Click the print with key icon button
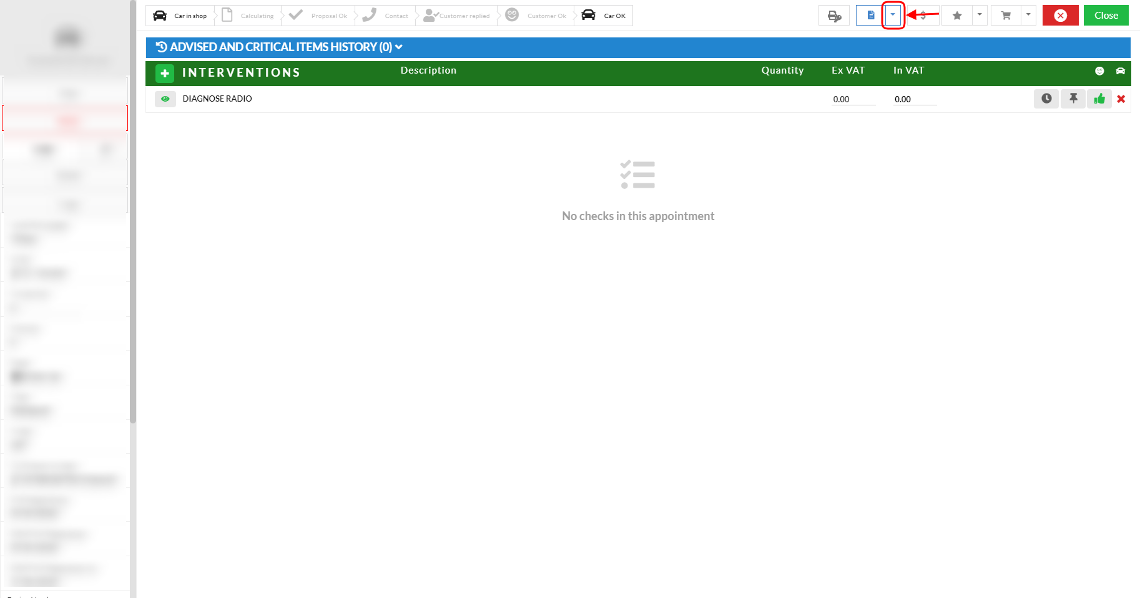The image size is (1140, 598). [x=834, y=16]
